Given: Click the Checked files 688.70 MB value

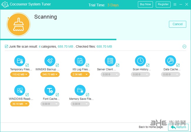Looking at the screenshot, I should [x=104, y=46].
